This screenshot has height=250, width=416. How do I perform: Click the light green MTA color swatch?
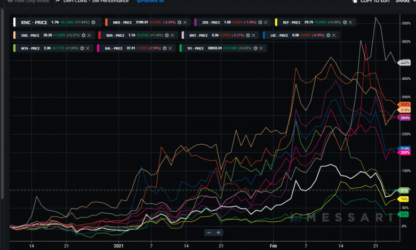click(x=14, y=48)
